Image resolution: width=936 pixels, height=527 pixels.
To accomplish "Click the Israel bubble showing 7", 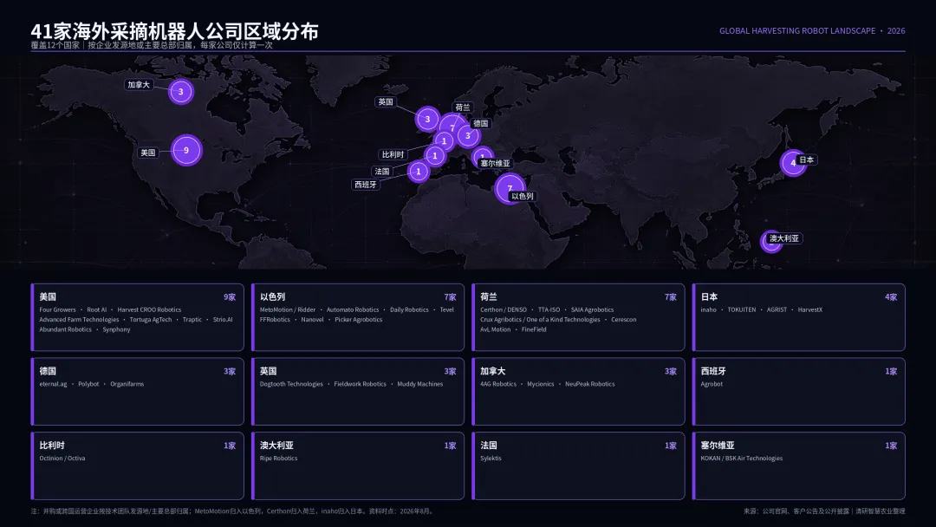I will coord(510,188).
